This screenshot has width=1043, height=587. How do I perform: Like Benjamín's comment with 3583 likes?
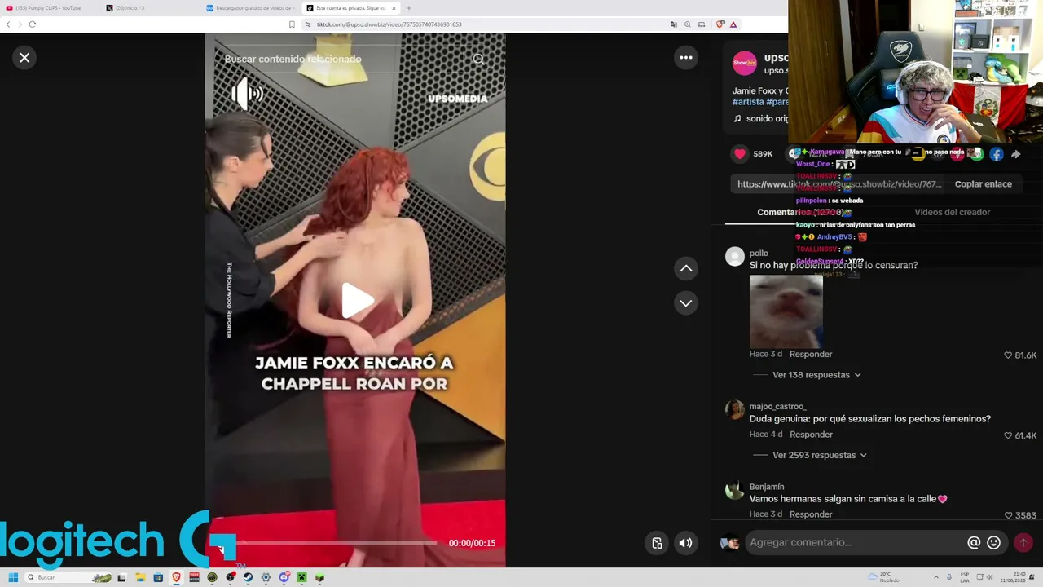tap(1008, 515)
